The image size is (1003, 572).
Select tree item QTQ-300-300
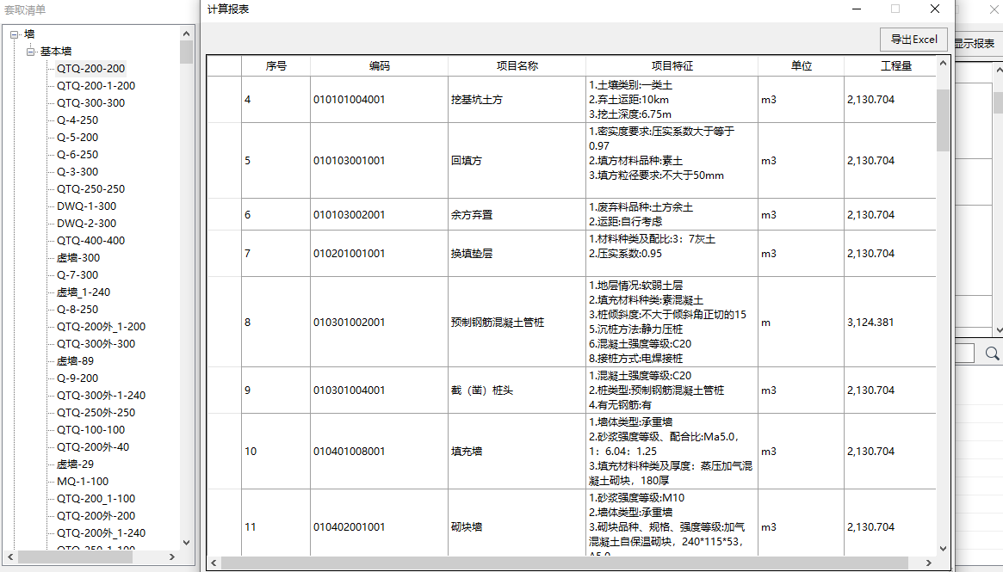click(91, 103)
